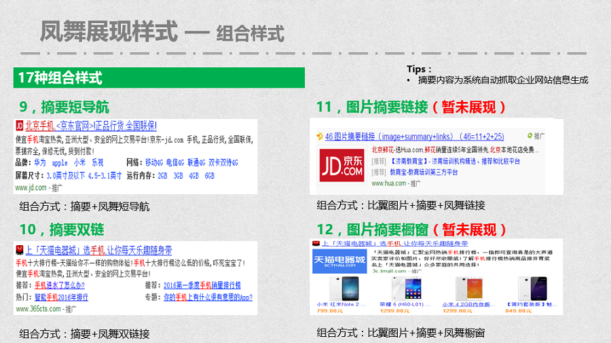The width and height of the screenshot is (611, 343).
Task: Open the 智能手机2016年排行 hot link
Action: 61,297
